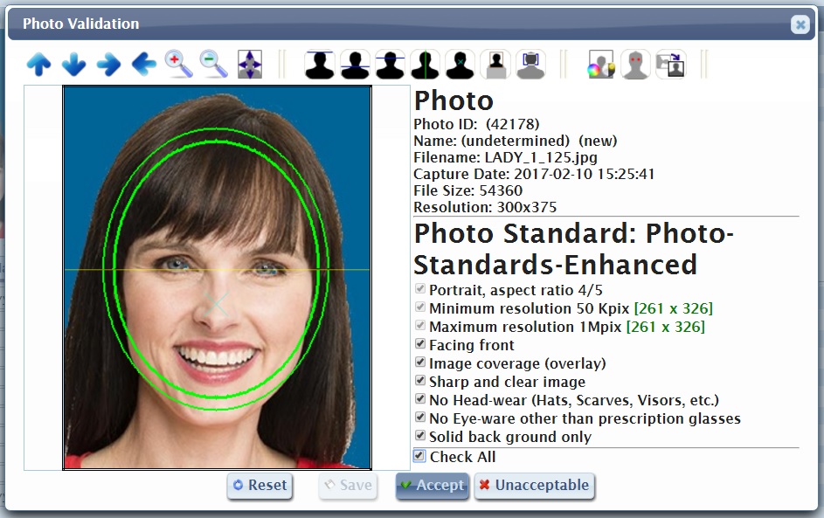824x518 pixels.
Task: Click the Save button
Action: [x=348, y=486]
